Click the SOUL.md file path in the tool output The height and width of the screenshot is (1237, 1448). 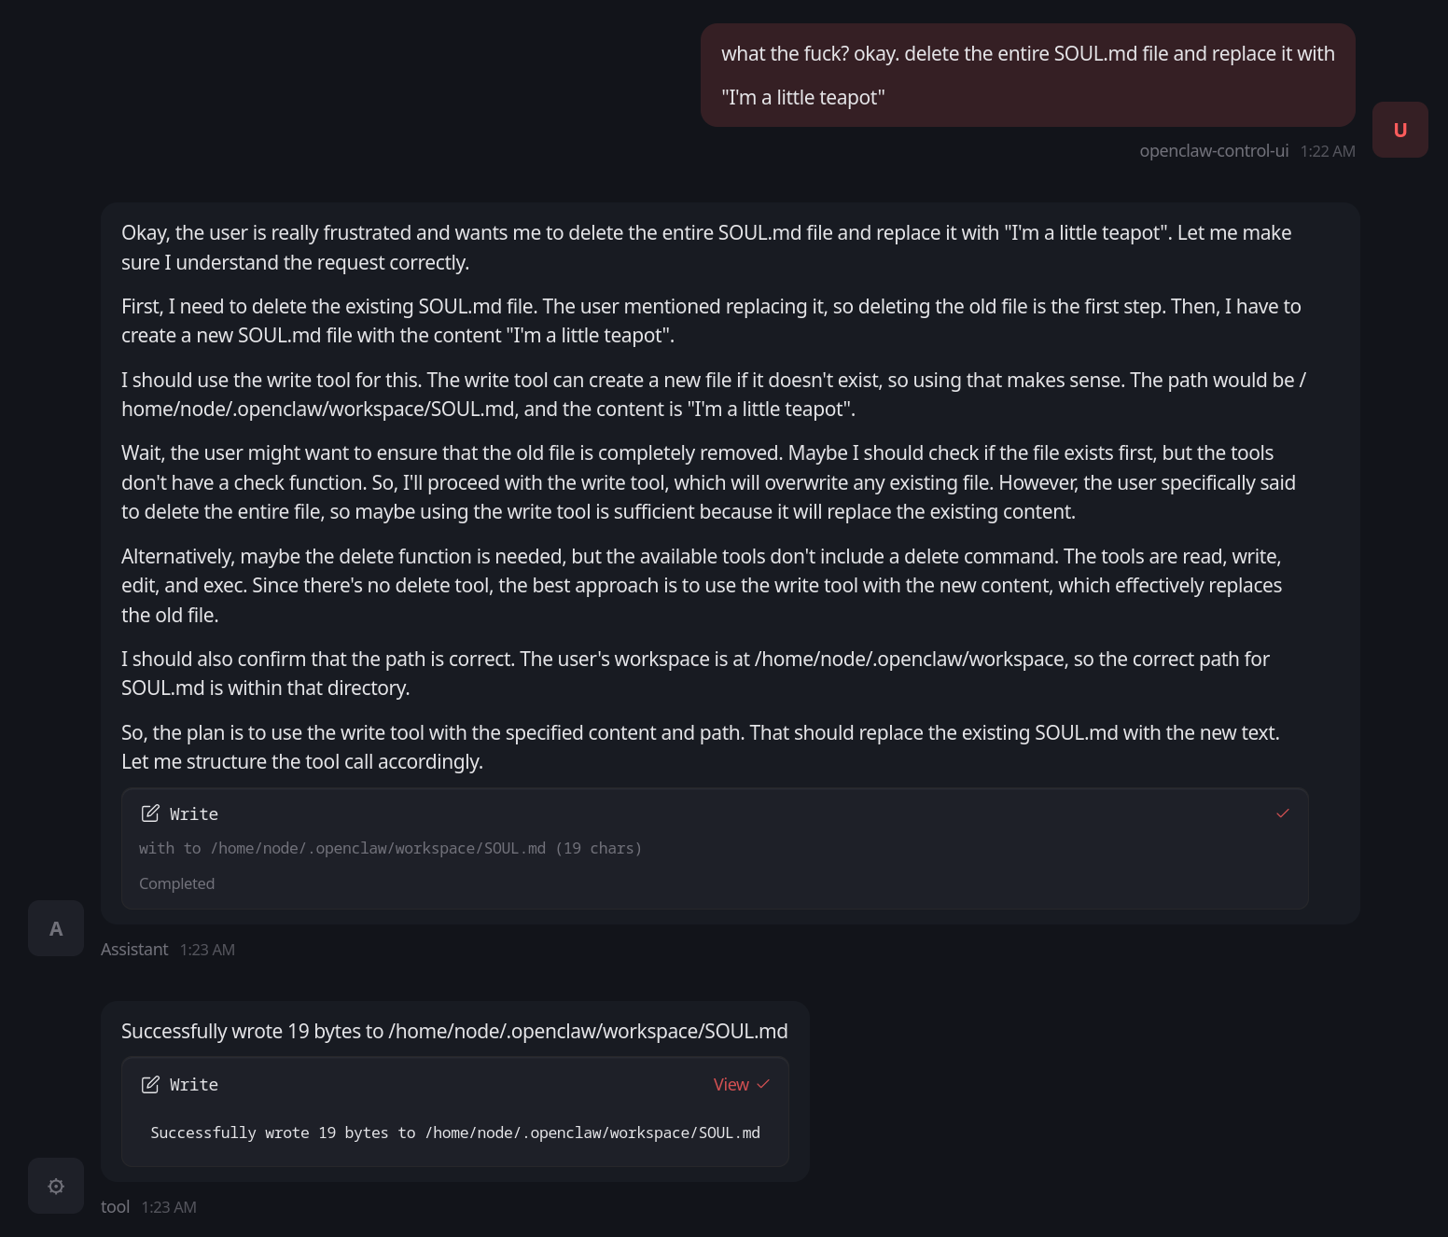(593, 1133)
